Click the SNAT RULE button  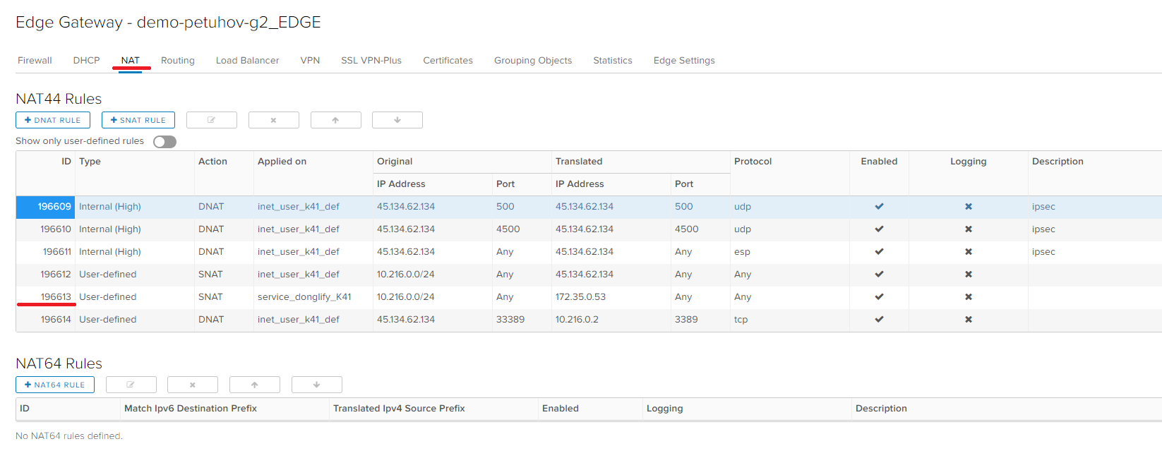[x=138, y=120]
